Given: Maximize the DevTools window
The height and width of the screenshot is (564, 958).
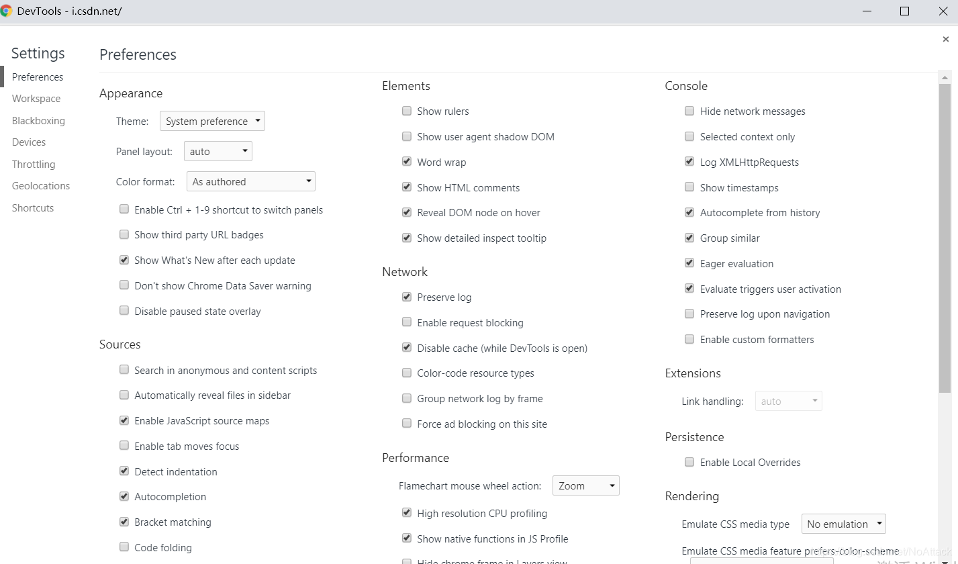Looking at the screenshot, I should point(904,11).
